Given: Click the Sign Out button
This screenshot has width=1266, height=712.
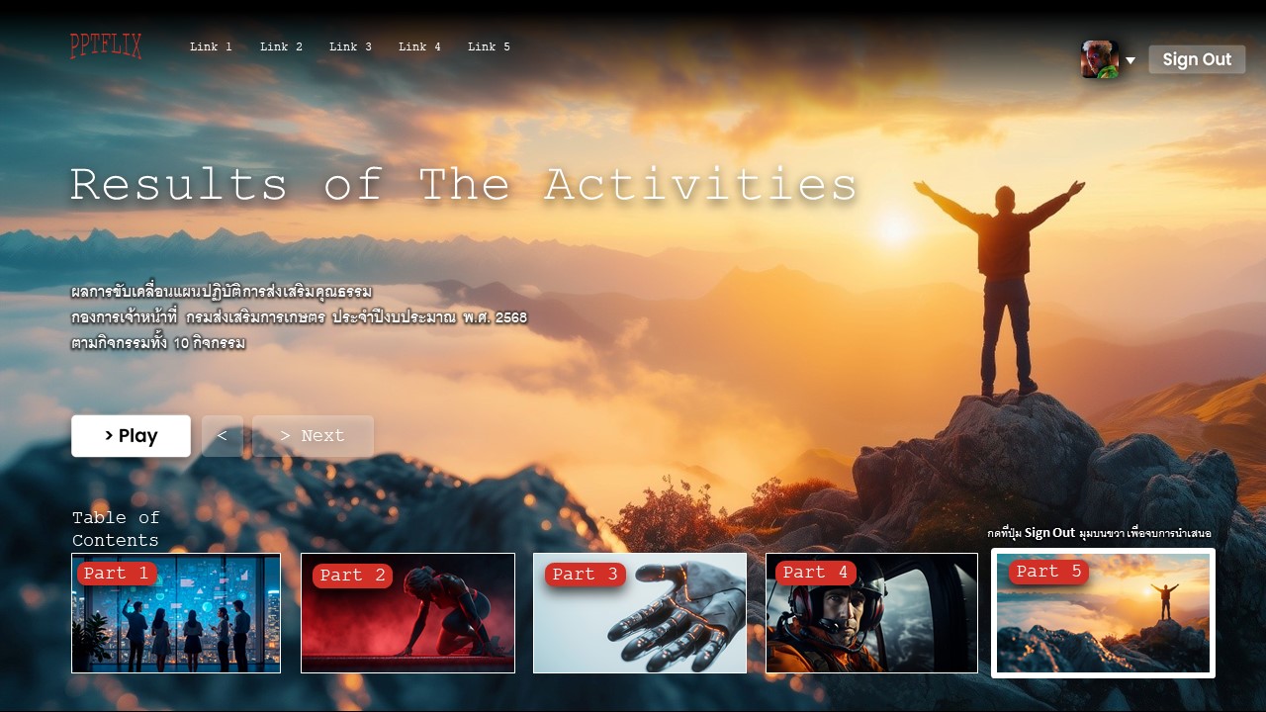Looking at the screenshot, I should click(1197, 59).
